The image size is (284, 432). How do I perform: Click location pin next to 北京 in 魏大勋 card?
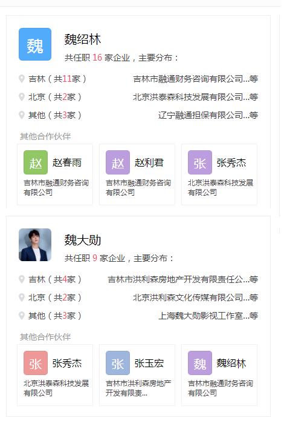coord(22,297)
